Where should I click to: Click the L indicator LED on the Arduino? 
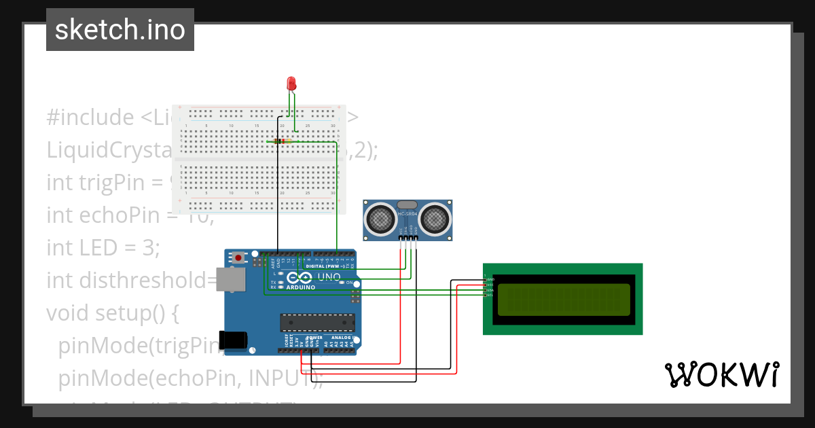(x=280, y=273)
